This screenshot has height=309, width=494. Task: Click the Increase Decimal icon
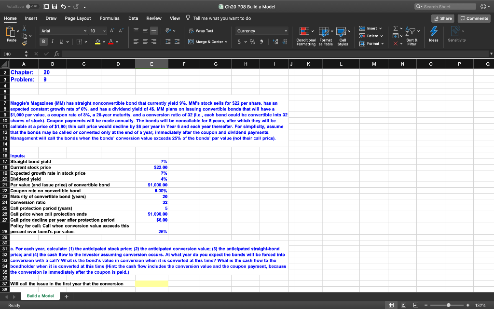click(274, 42)
